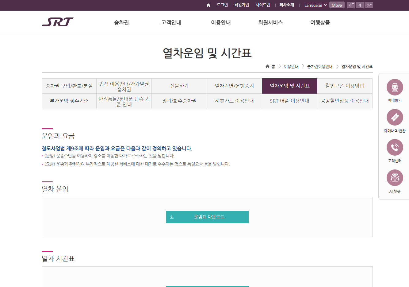Open 사이트맵 link

(263, 5)
